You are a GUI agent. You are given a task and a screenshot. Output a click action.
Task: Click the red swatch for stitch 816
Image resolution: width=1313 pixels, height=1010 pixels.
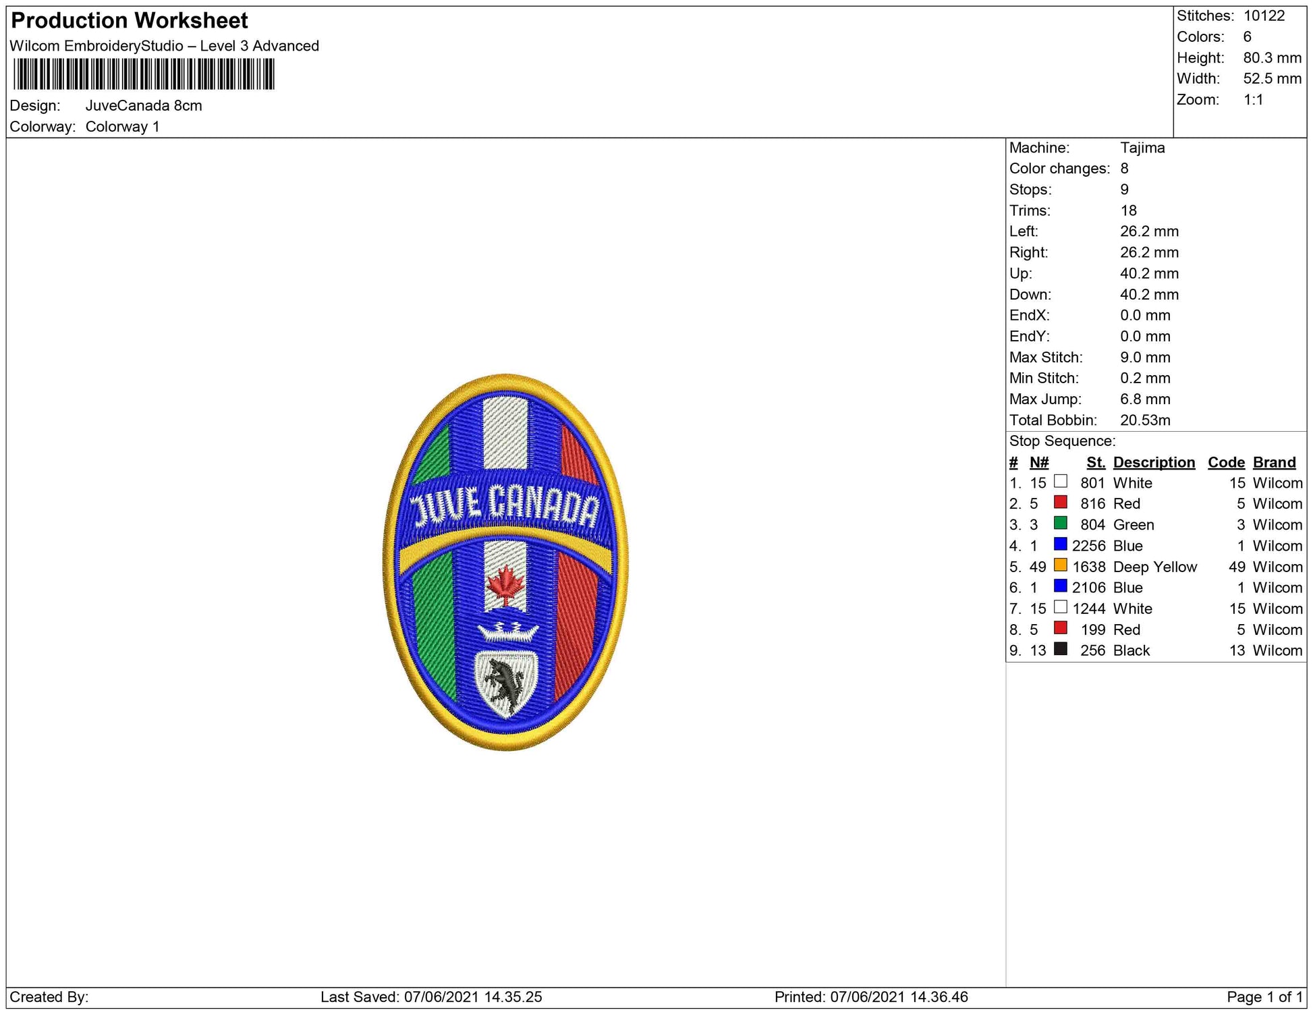(x=1061, y=503)
